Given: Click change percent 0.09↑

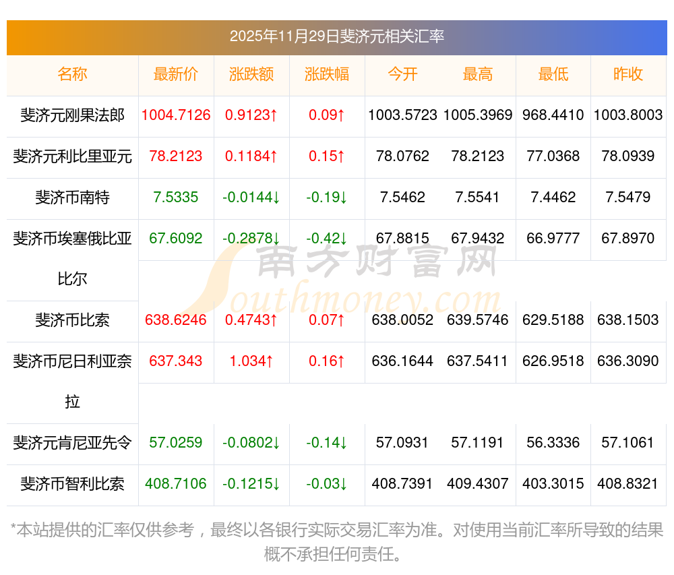Looking at the screenshot, I should click(x=327, y=115).
